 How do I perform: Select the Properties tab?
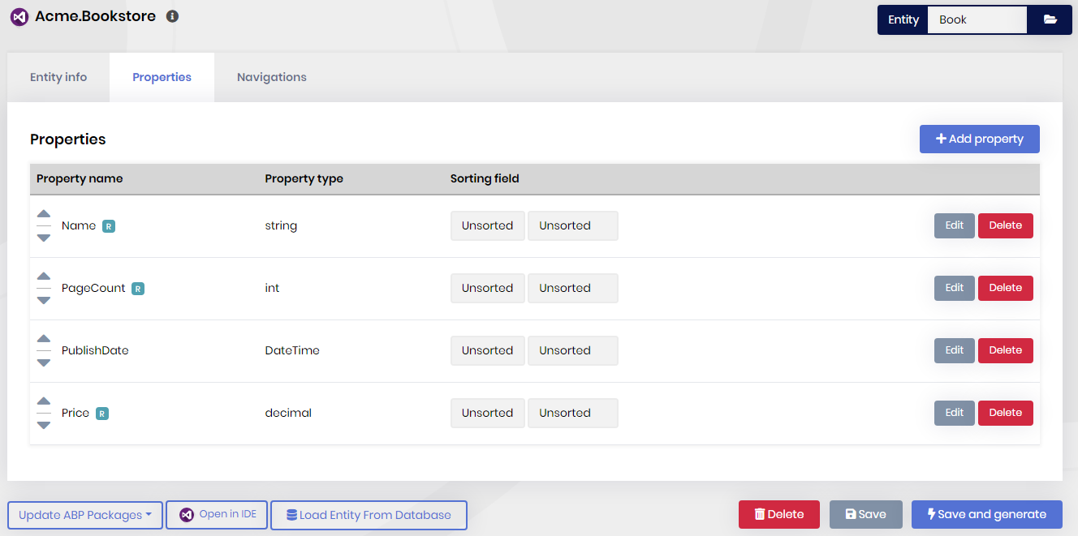pos(162,77)
